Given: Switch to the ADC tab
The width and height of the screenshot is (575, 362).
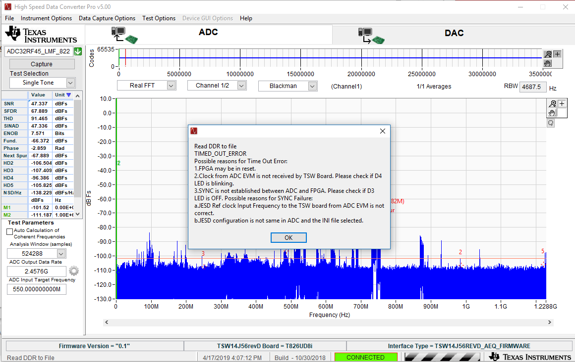Looking at the screenshot, I should 208,35.
